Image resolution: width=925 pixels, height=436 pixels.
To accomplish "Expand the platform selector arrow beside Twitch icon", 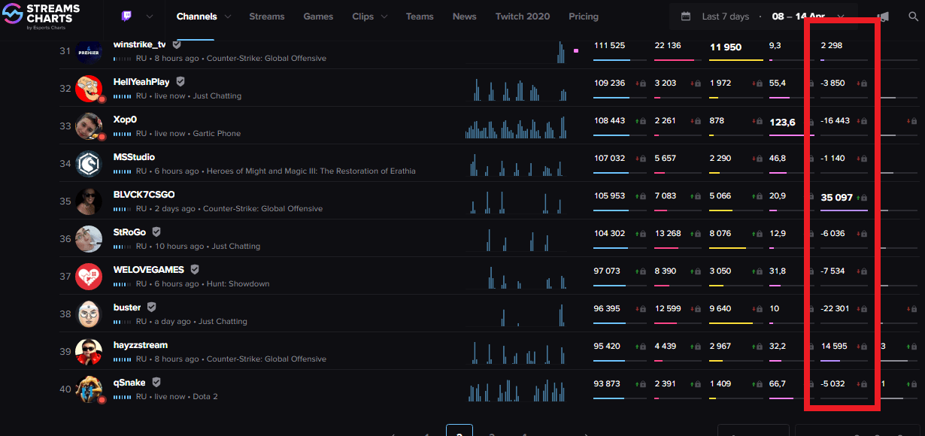I will click(149, 17).
